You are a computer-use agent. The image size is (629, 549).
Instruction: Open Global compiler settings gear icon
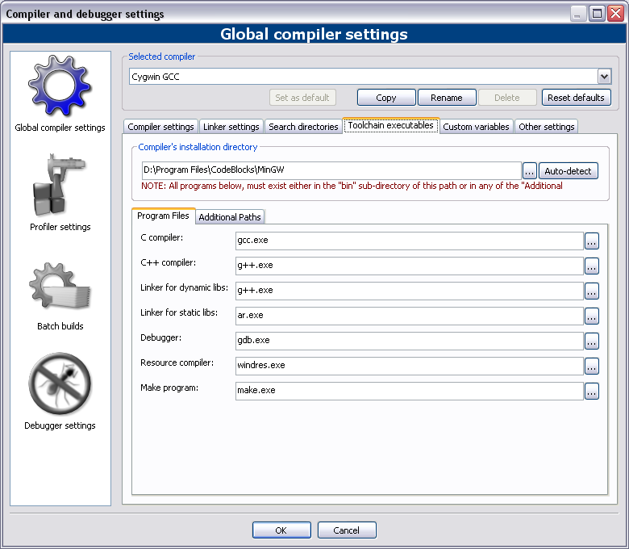(x=60, y=86)
